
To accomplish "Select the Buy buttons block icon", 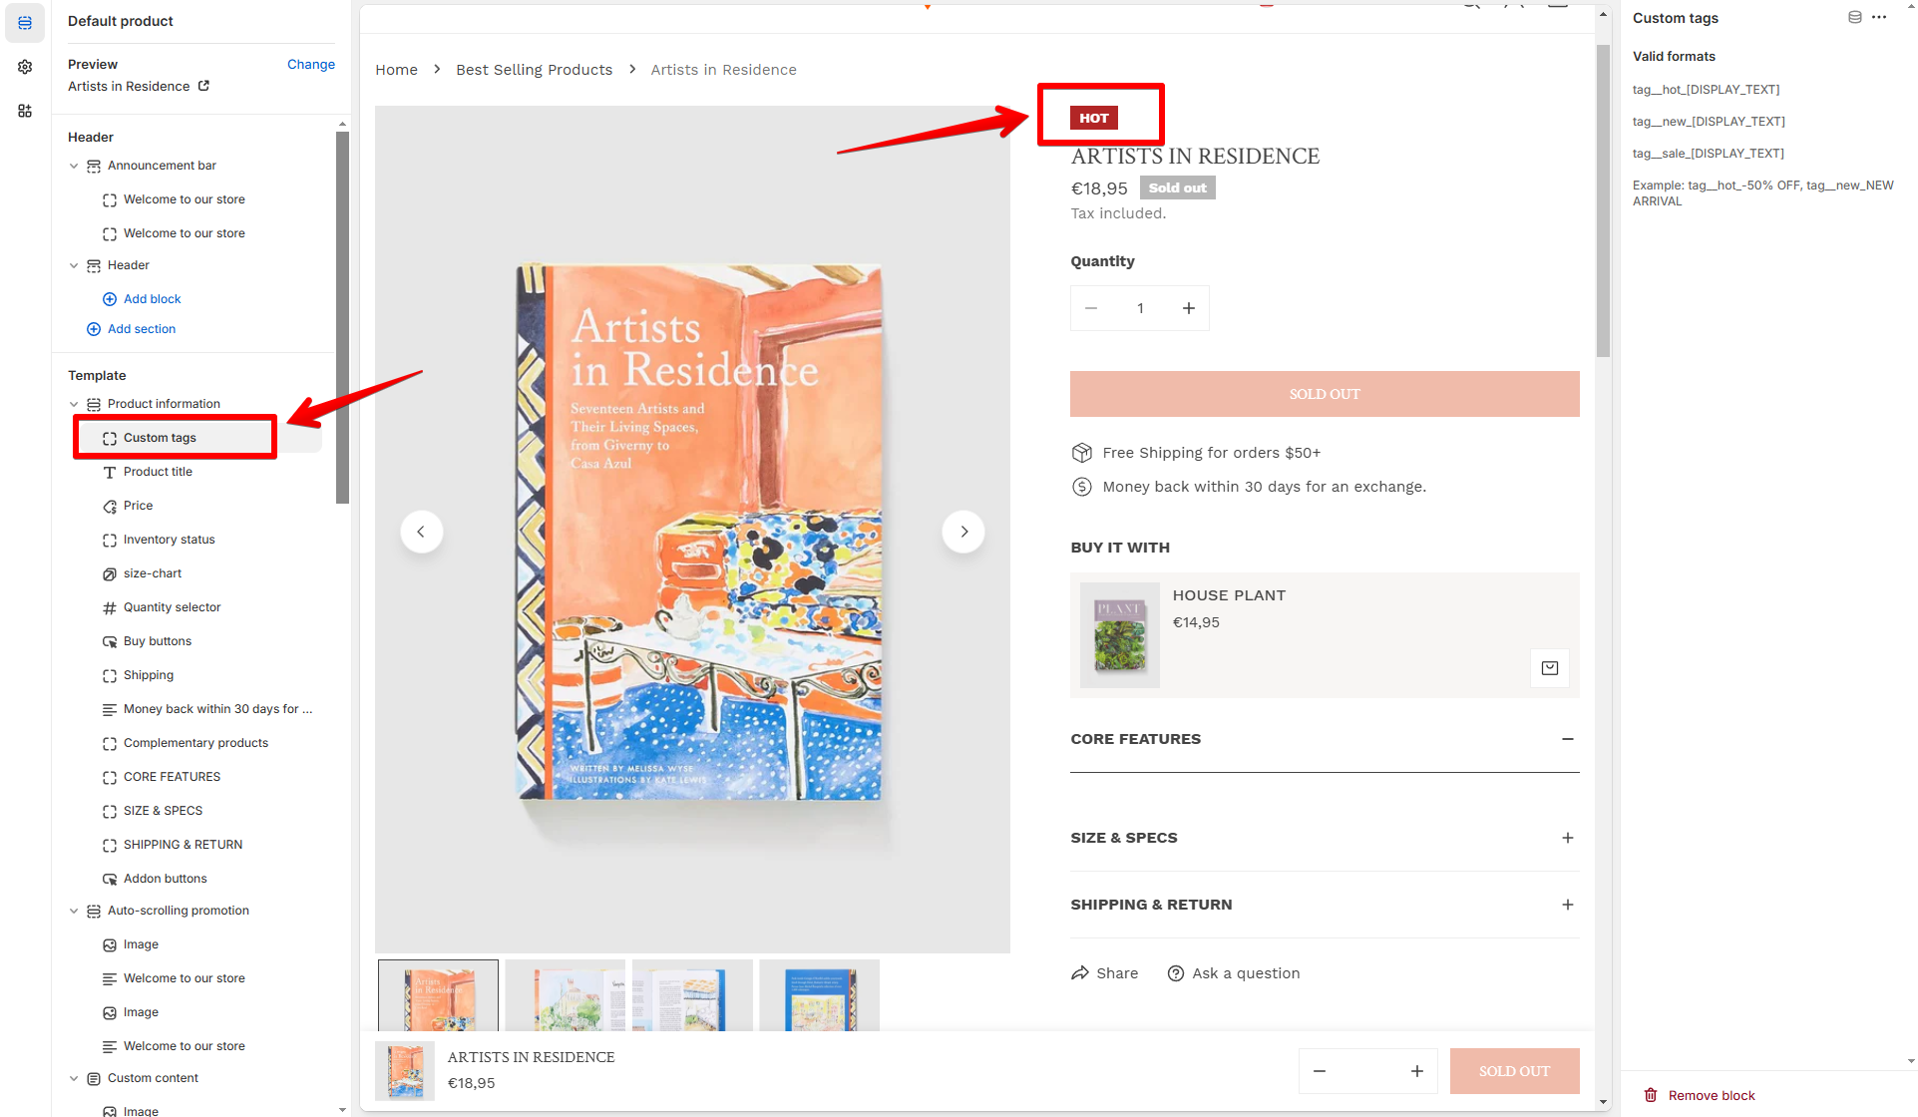I will (110, 642).
